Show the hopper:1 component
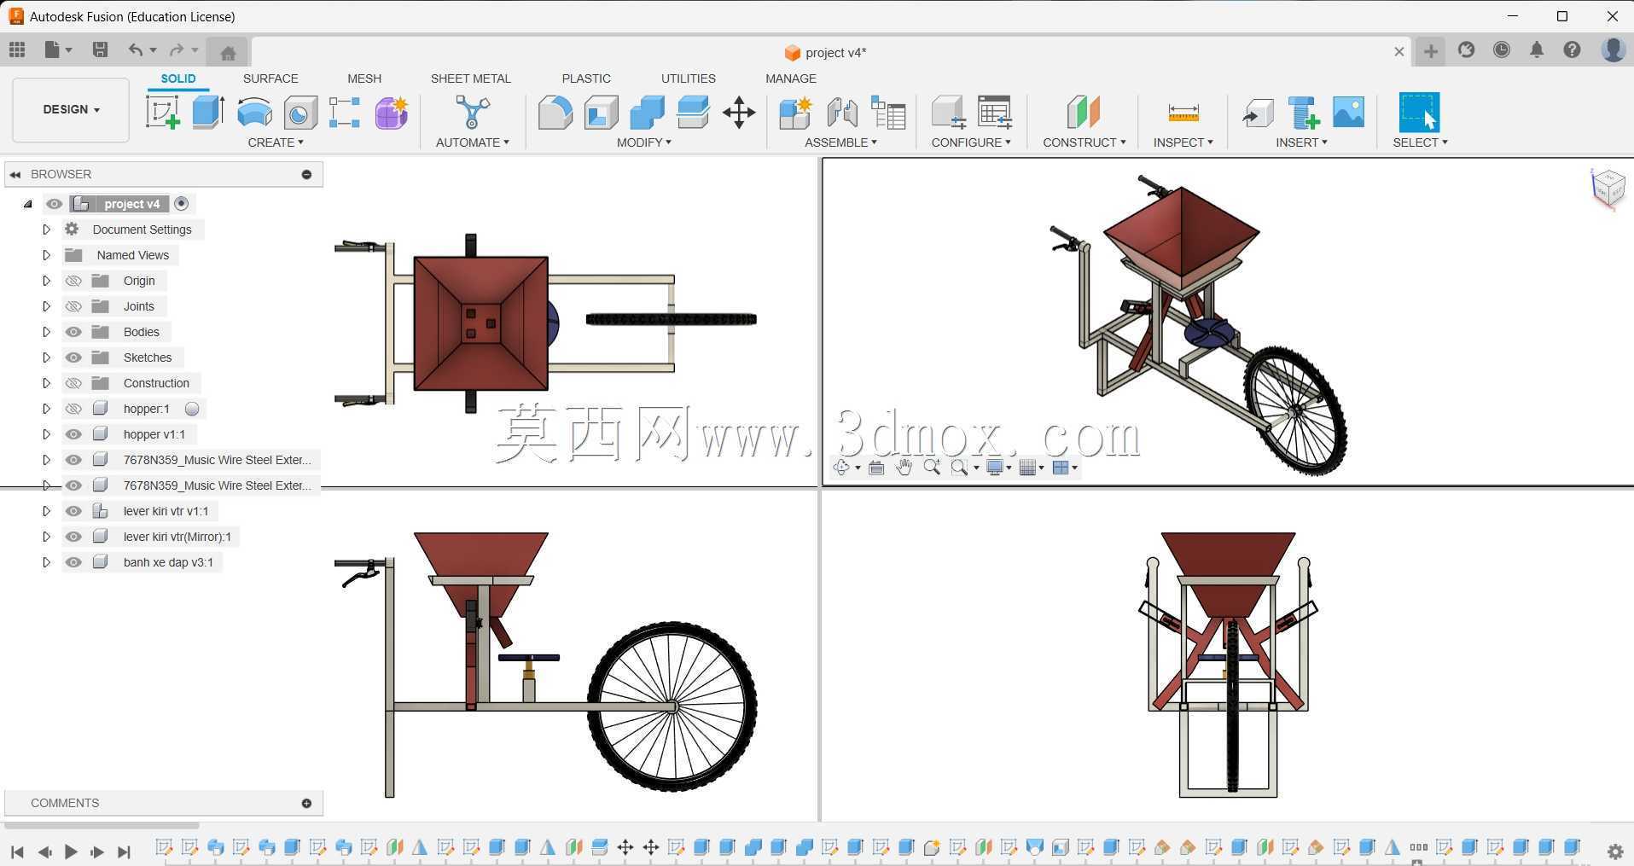The width and height of the screenshot is (1634, 866). coord(73,409)
